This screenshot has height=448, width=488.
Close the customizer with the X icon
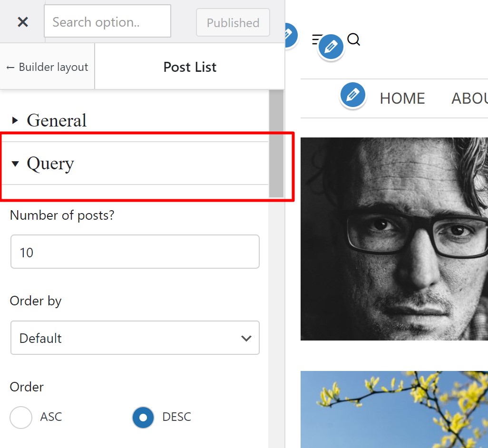[x=23, y=22]
